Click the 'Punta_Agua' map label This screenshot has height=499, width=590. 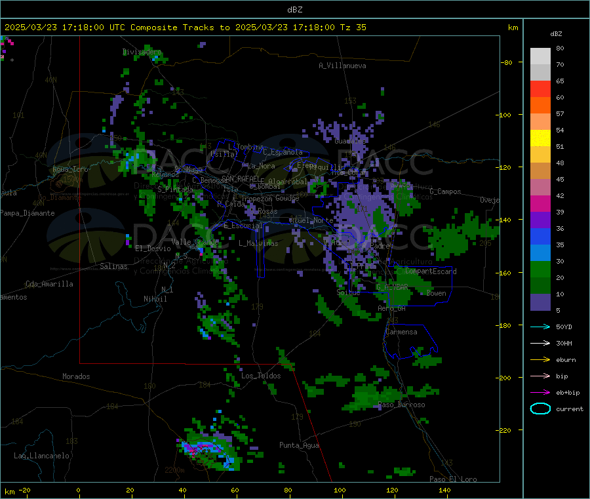(299, 445)
